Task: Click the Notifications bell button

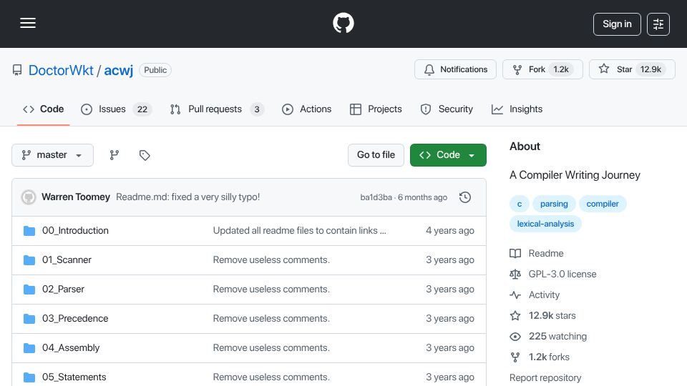Action: pos(455,69)
